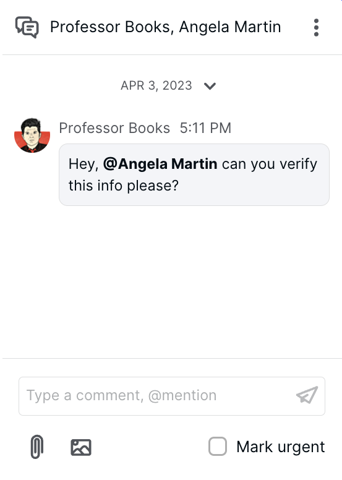Click the @mention placeholder text
Image resolution: width=342 pixels, height=480 pixels.
[x=182, y=395]
